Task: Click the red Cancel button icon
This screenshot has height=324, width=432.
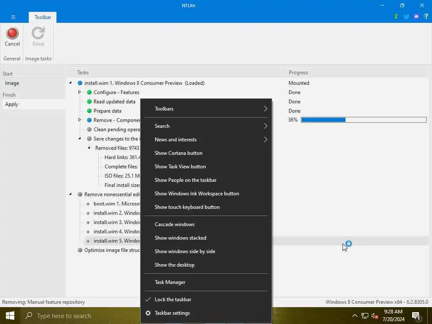Action: (x=12, y=33)
